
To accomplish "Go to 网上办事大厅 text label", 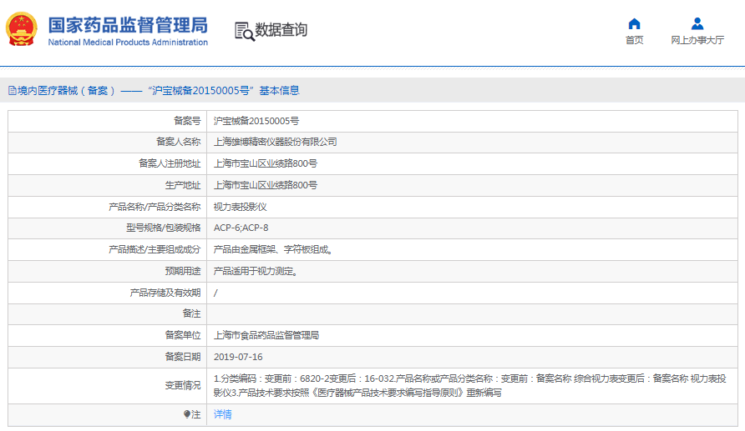I will coord(697,40).
